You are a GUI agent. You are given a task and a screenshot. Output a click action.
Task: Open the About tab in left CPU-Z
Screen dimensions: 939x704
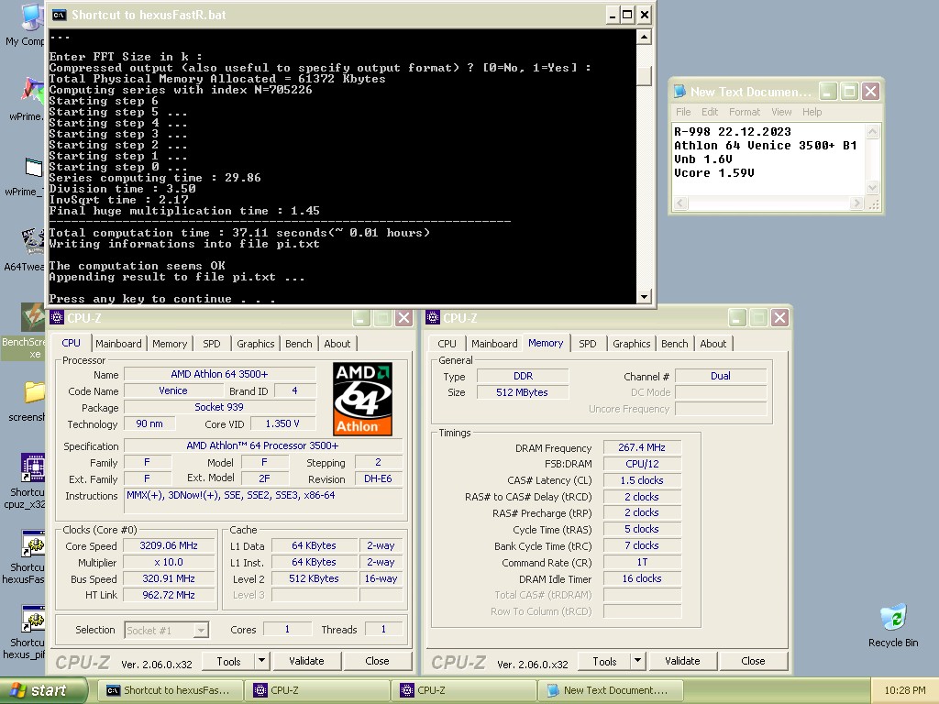[x=337, y=344]
